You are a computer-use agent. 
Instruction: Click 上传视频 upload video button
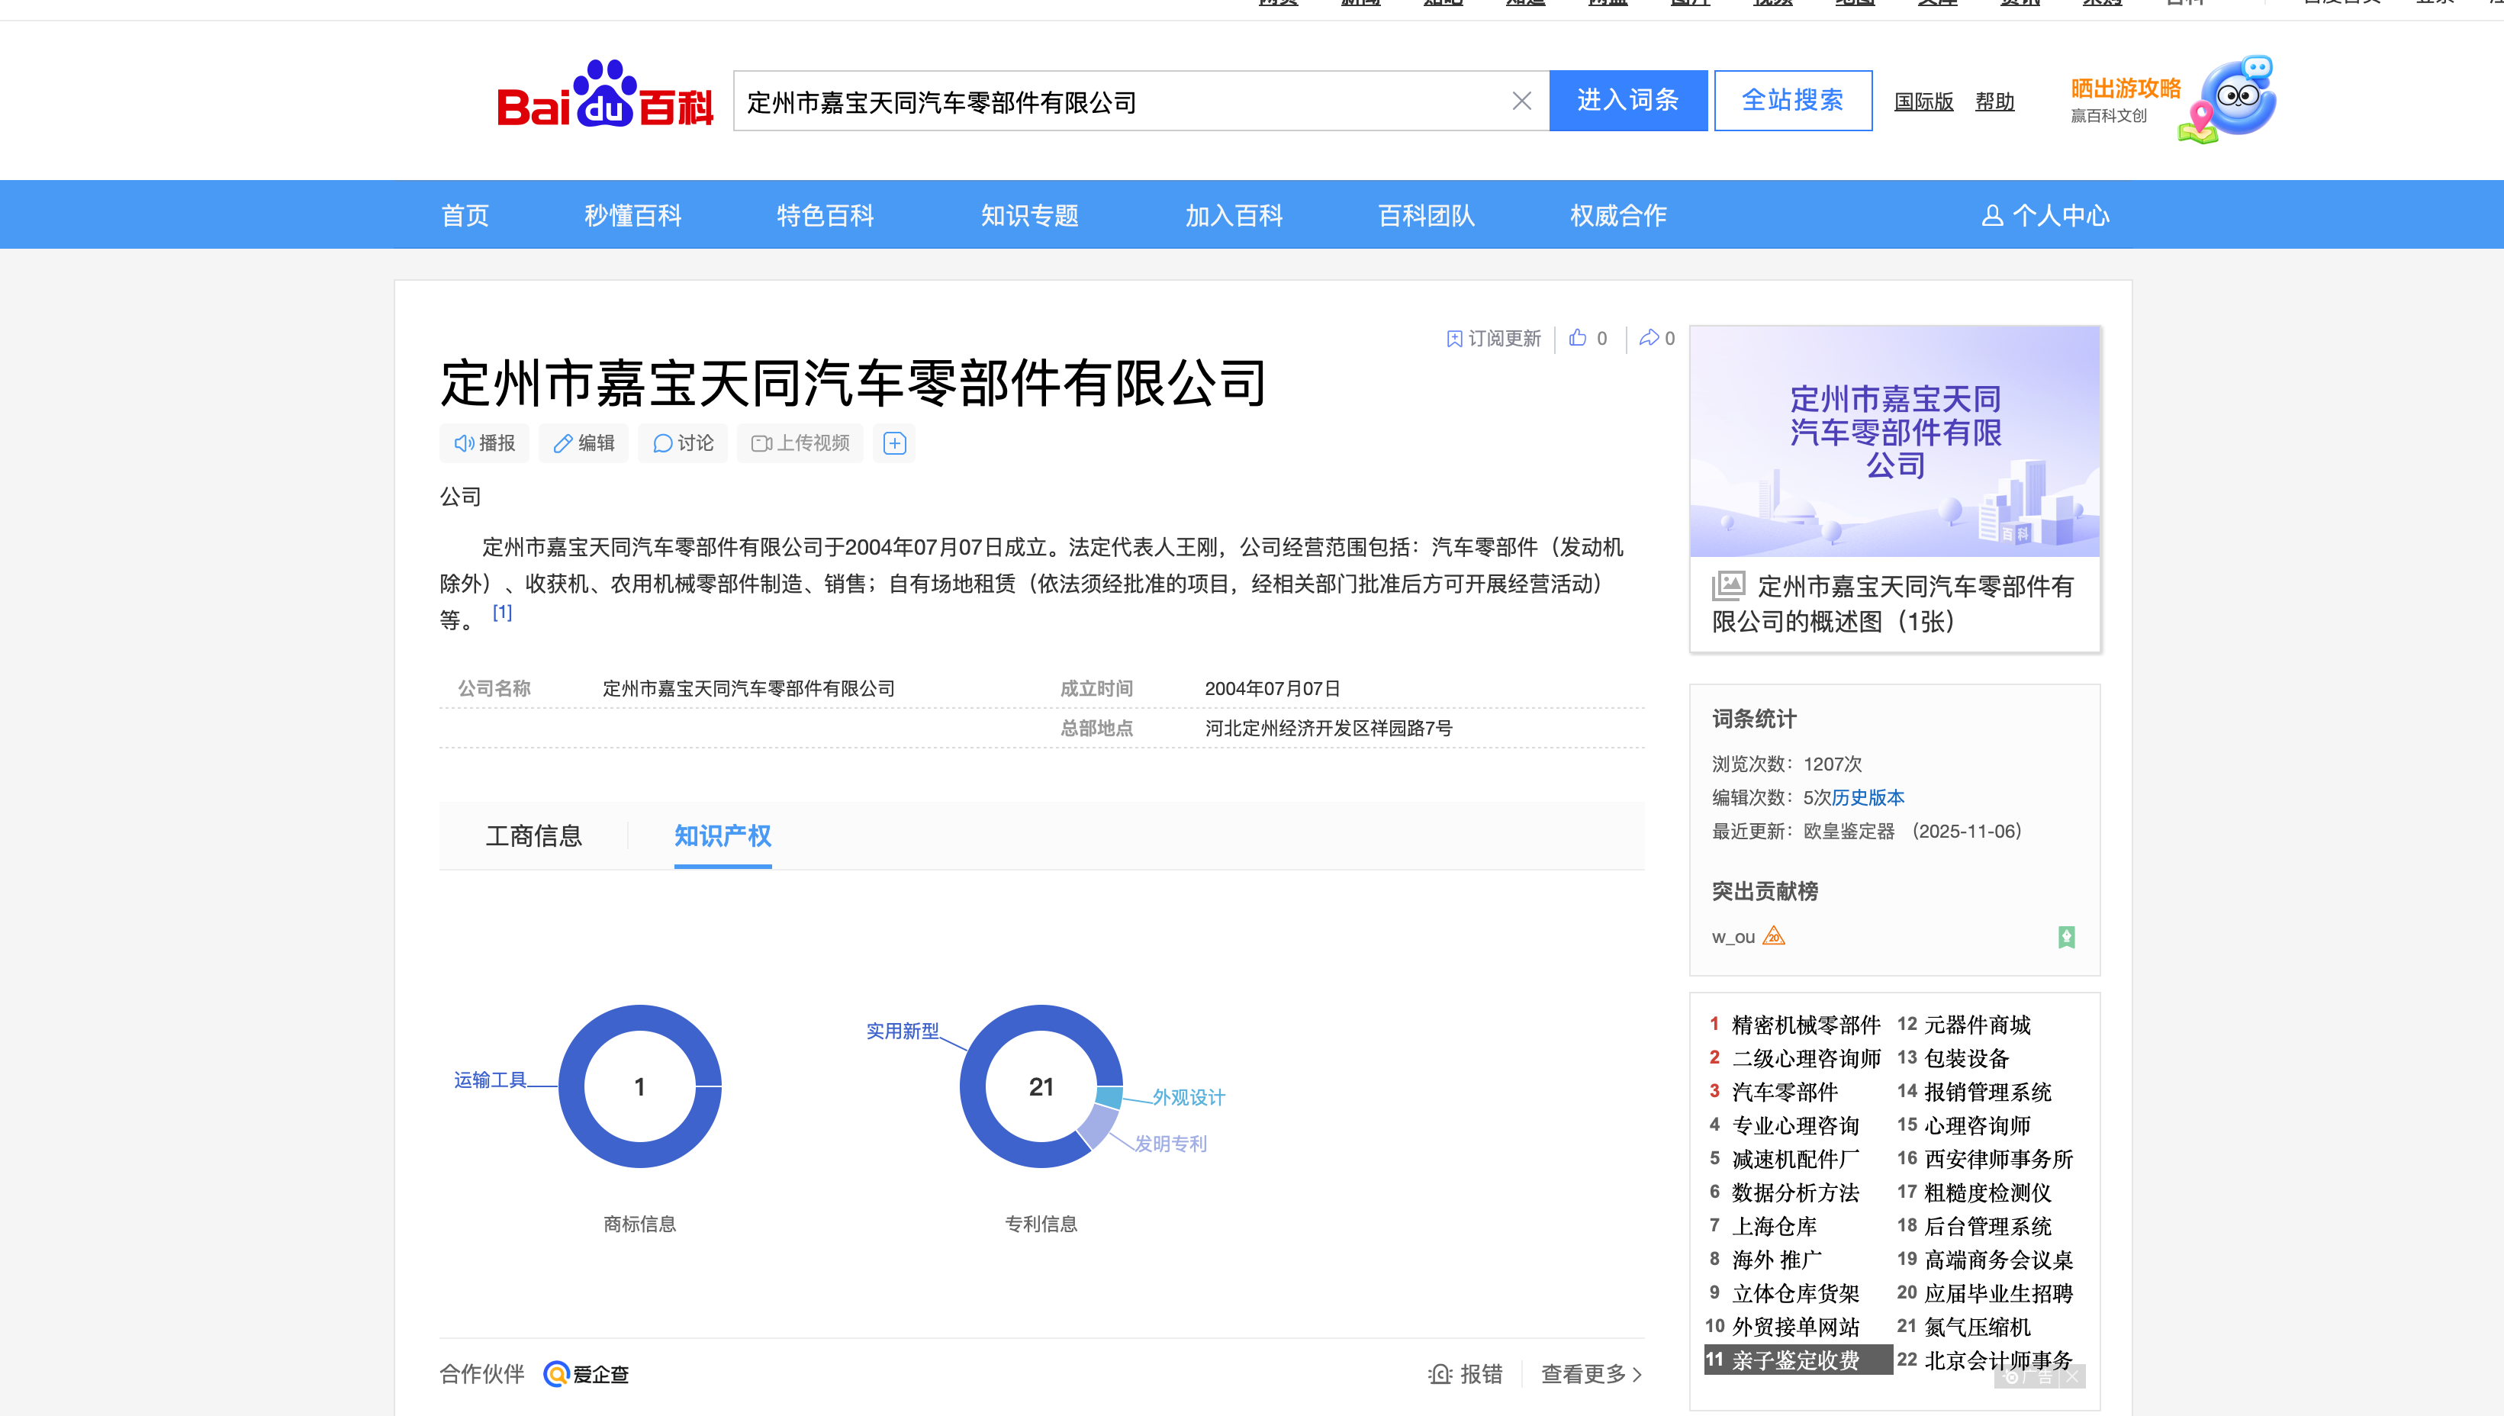point(800,443)
